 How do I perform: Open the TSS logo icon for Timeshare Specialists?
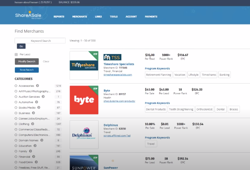tap(112, 57)
